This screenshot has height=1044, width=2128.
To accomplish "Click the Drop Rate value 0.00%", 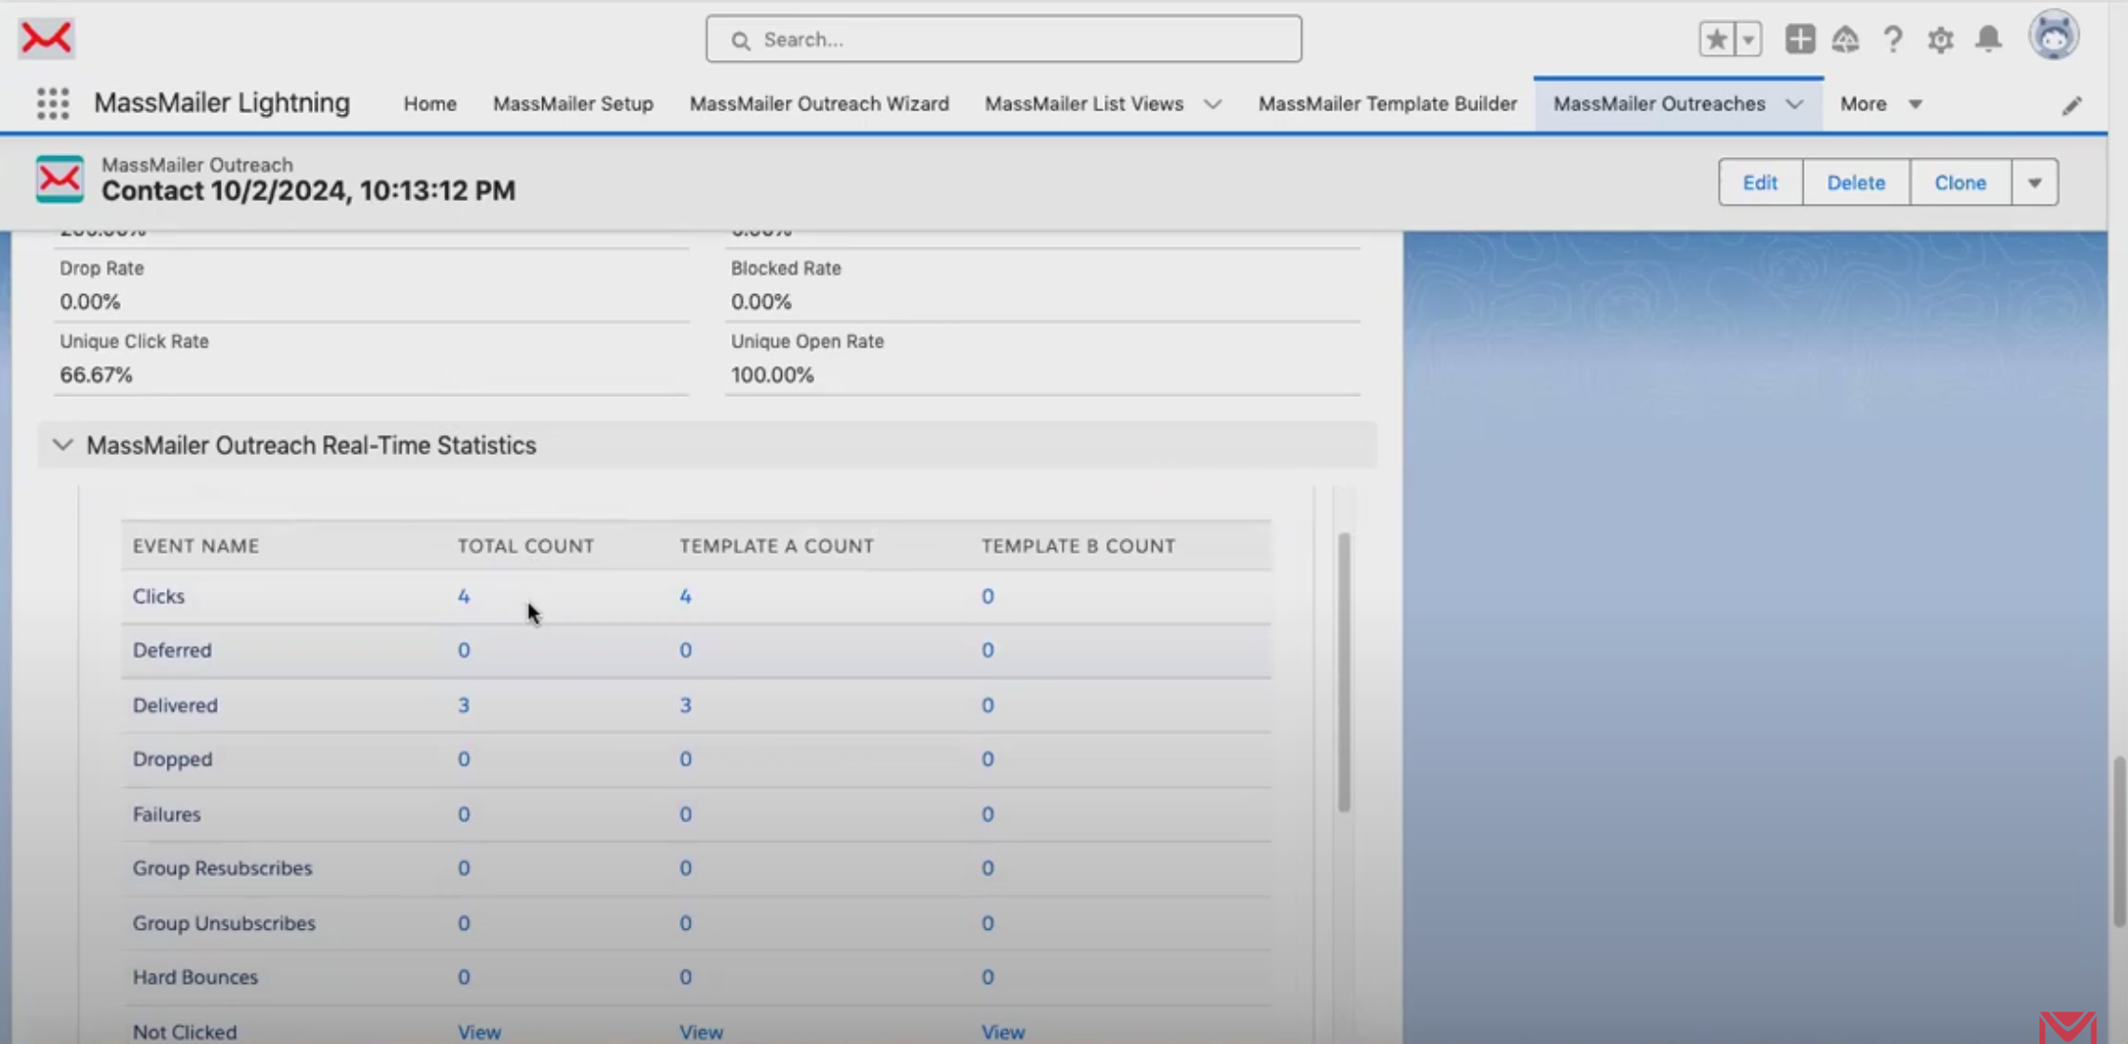I will point(90,302).
